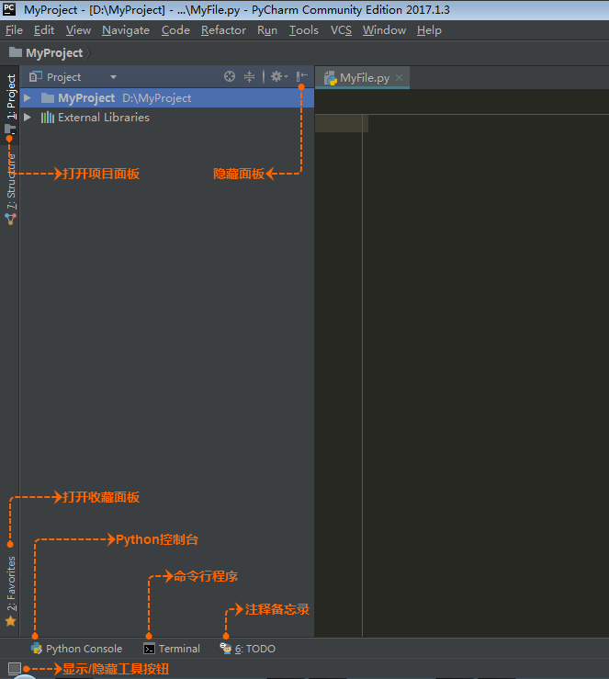
Task: Click the Structure diagram icon in sidebar
Action: [10, 219]
